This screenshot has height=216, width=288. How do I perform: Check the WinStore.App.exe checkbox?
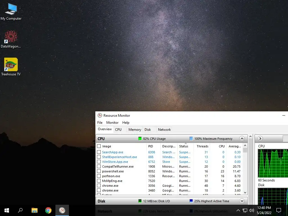point(99,162)
